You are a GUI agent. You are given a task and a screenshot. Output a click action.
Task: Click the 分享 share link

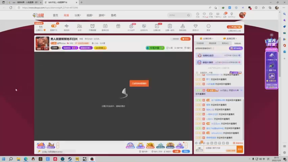click(170, 48)
